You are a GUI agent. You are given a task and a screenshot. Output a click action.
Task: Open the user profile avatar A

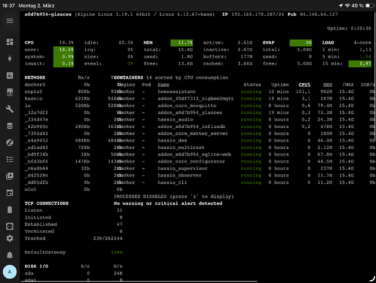click(x=10, y=272)
